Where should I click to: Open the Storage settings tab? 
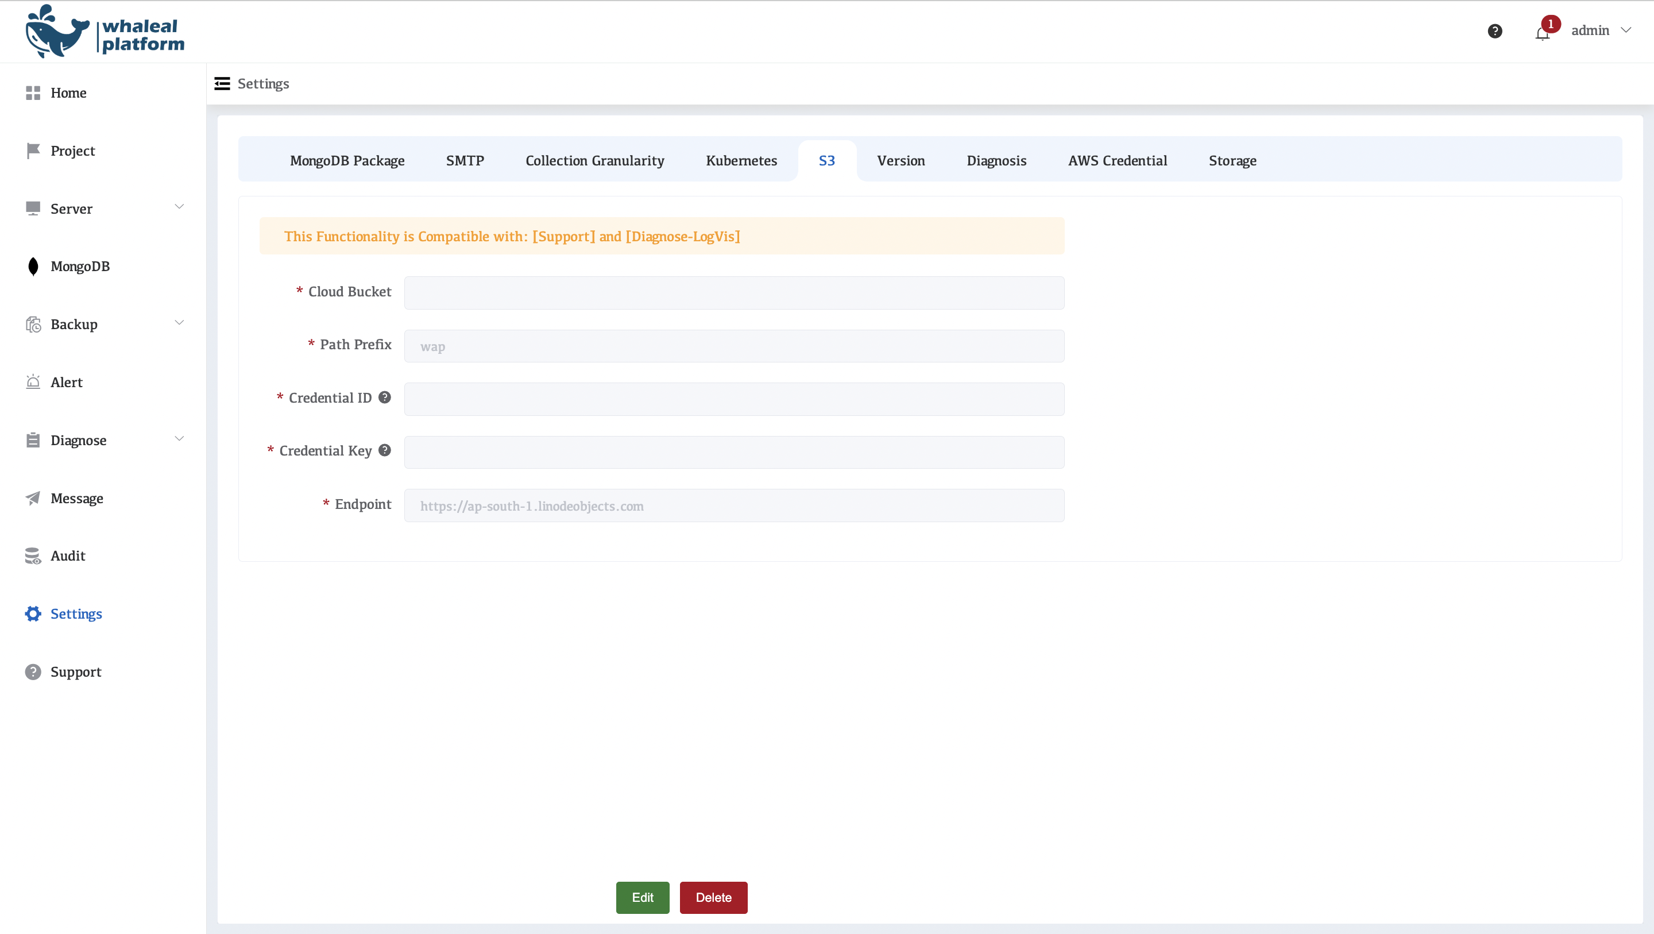click(x=1232, y=161)
